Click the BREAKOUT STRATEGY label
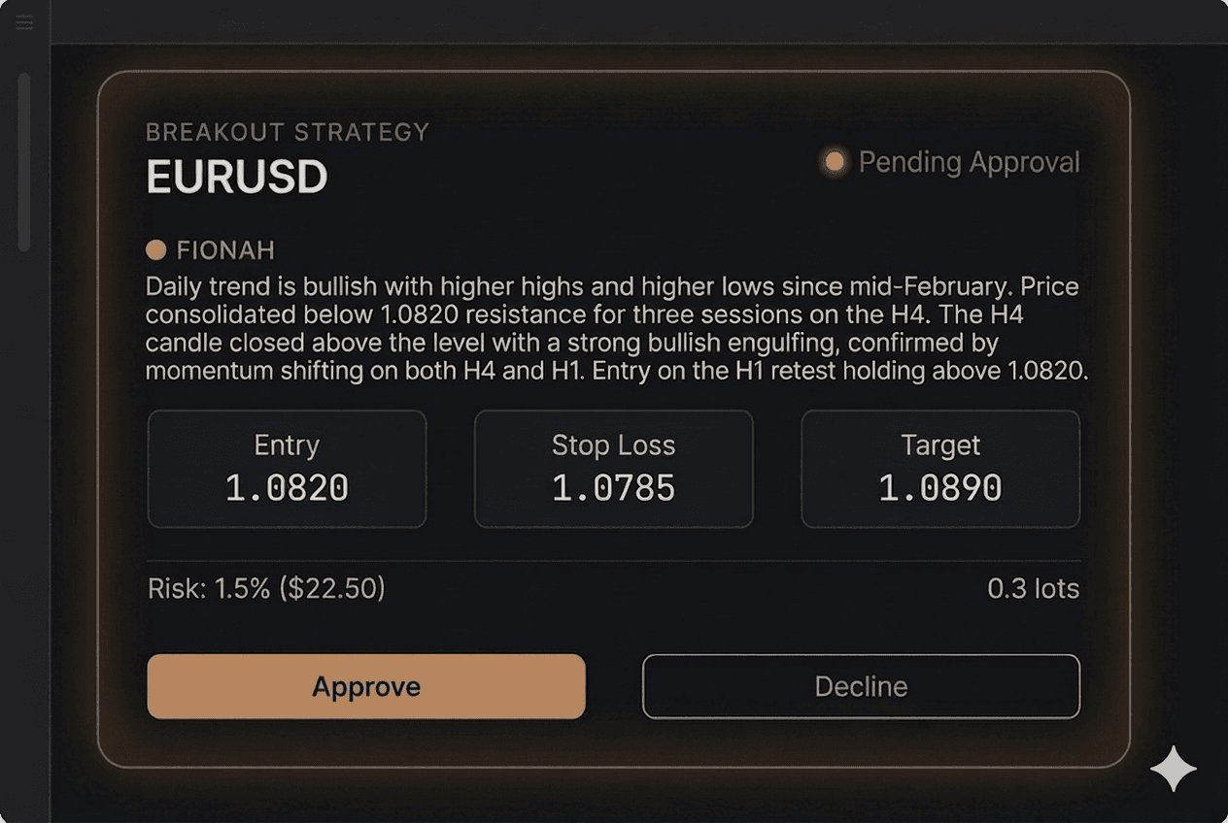This screenshot has height=823, width=1228. [x=287, y=132]
